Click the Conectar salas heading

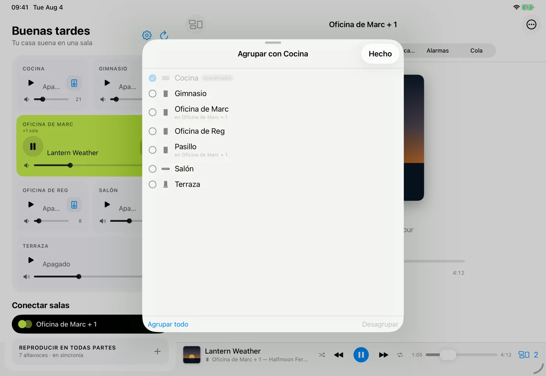tap(41, 305)
